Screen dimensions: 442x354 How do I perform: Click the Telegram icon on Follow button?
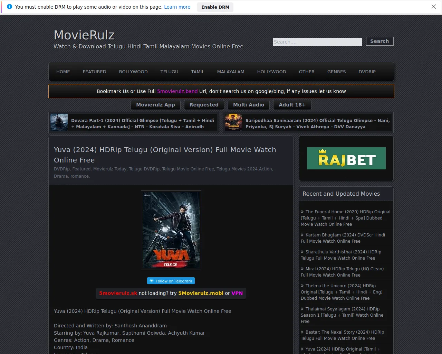[152, 281]
